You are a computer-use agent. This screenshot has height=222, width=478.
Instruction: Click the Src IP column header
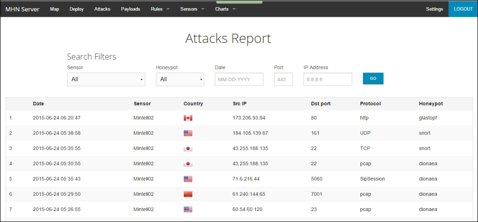[x=239, y=104]
